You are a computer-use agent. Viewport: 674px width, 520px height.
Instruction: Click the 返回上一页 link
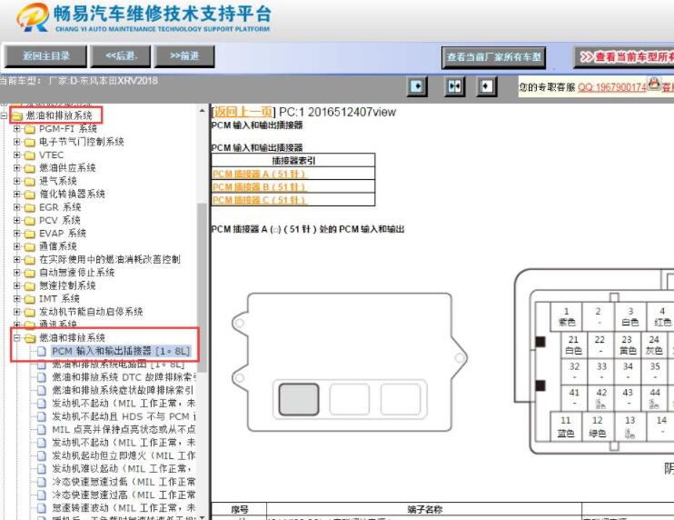pos(243,112)
